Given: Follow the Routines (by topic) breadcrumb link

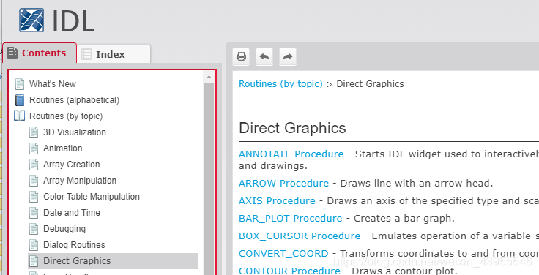Looking at the screenshot, I should coord(280,84).
